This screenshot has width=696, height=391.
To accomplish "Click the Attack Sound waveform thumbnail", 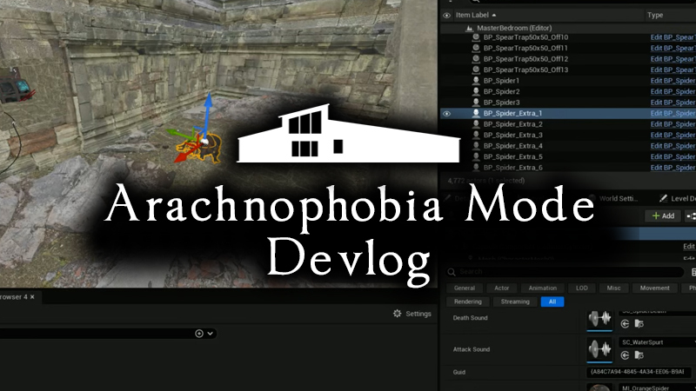I will point(599,350).
